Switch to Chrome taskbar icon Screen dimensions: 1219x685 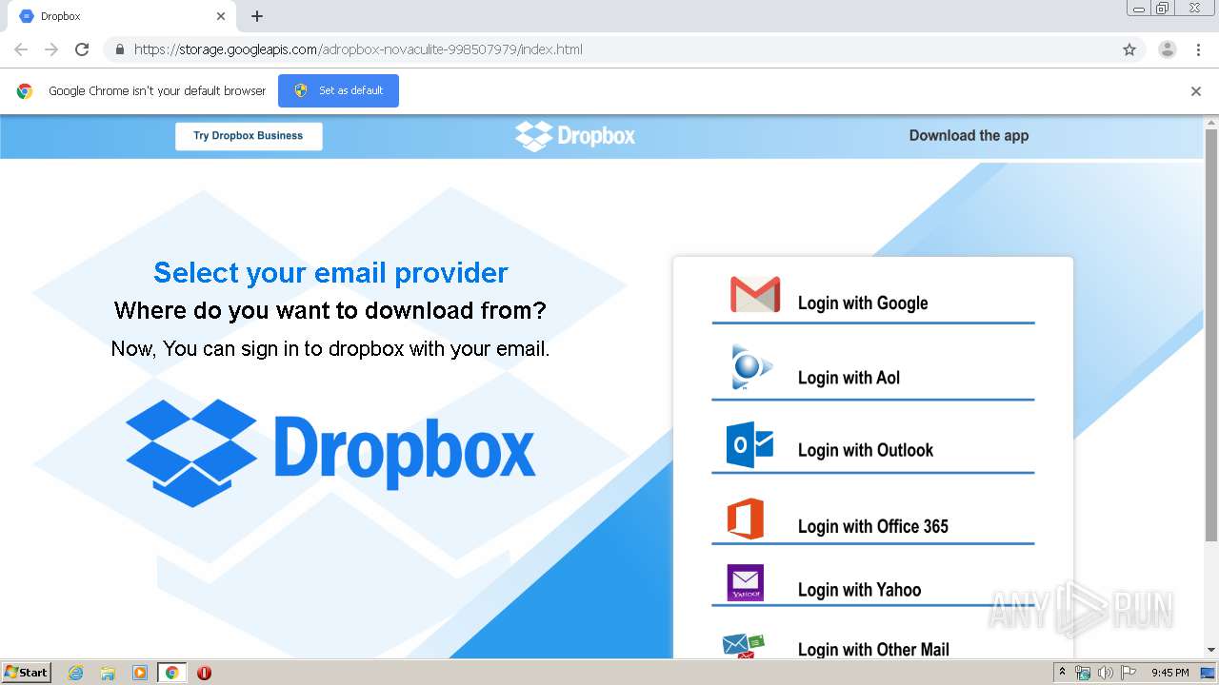click(x=171, y=673)
